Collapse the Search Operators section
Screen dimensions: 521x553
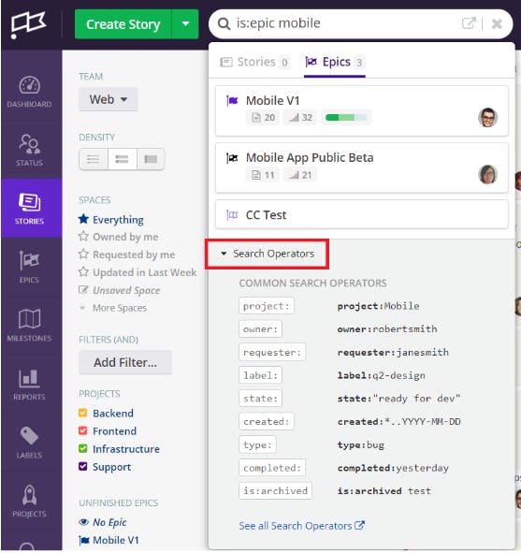click(268, 254)
